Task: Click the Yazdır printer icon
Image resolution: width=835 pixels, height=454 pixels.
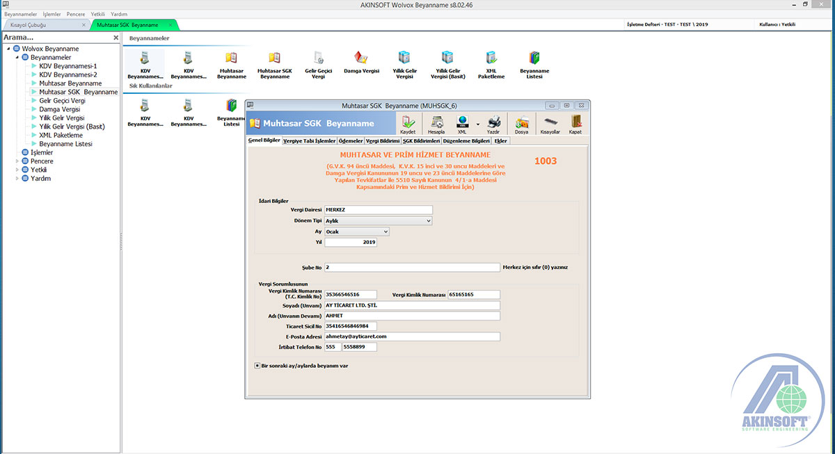Action: 493,123
